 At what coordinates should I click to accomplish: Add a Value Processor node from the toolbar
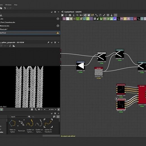pos(138,19)
